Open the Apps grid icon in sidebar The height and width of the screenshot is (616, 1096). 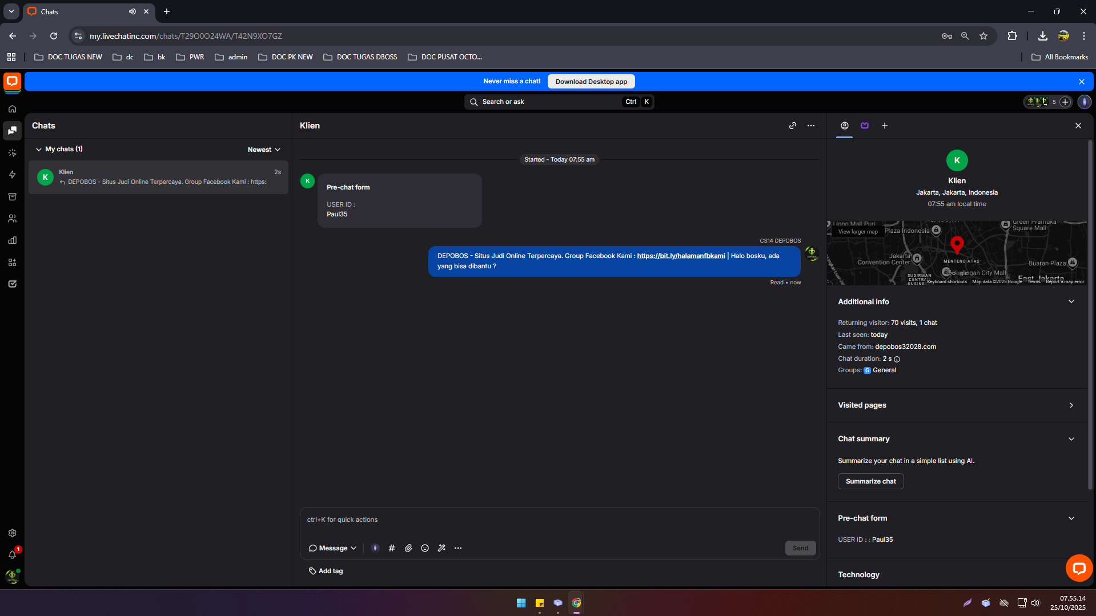click(x=12, y=263)
